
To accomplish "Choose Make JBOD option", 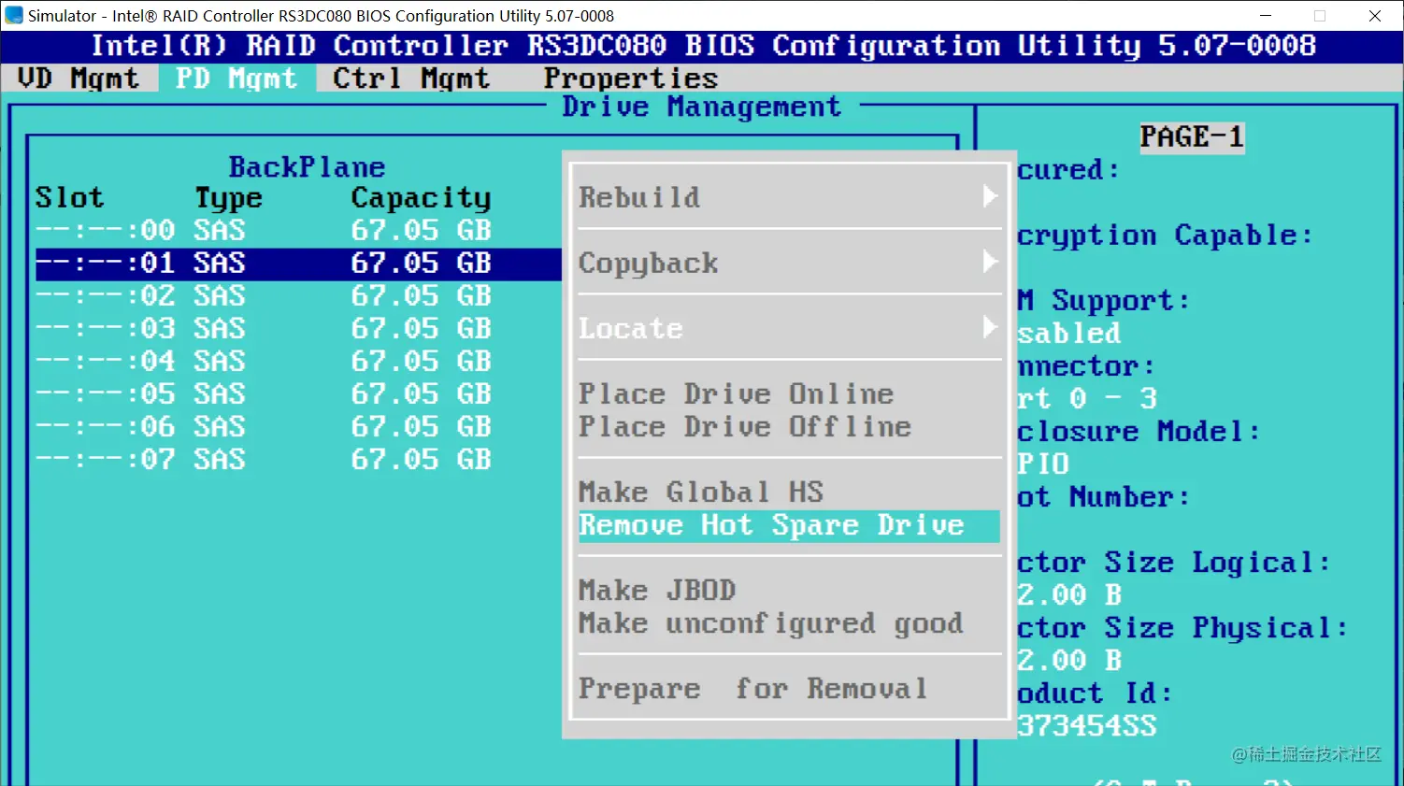I will 657,591.
